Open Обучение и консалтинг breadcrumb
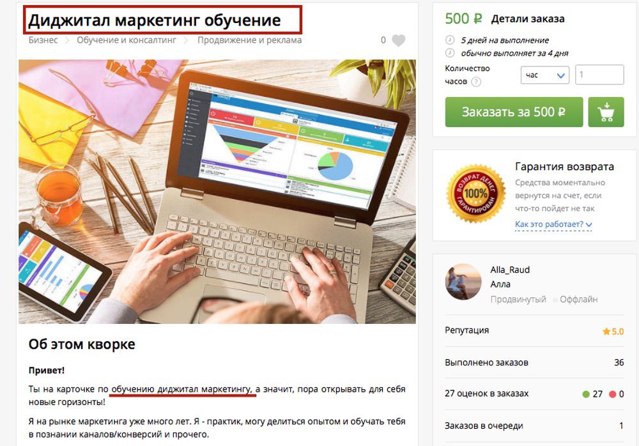 [x=127, y=40]
